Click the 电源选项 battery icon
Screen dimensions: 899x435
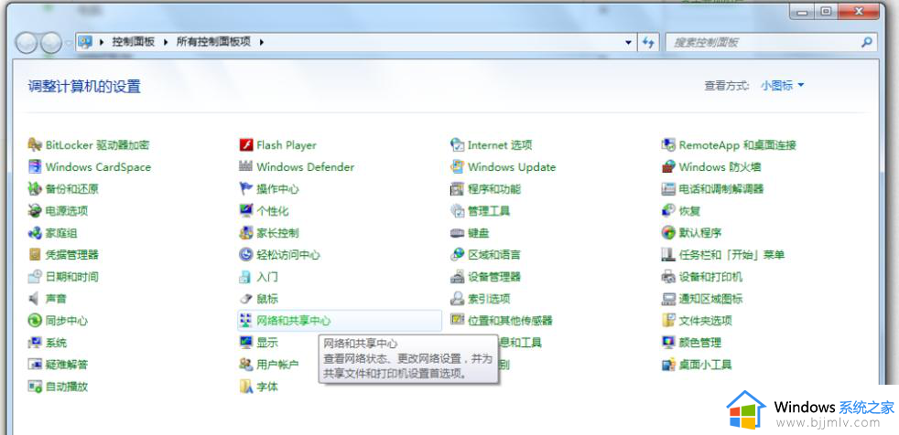(36, 210)
